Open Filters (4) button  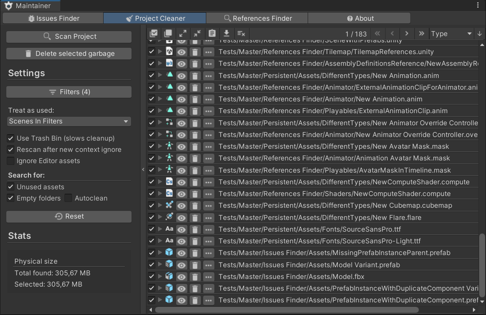pyautogui.click(x=69, y=92)
